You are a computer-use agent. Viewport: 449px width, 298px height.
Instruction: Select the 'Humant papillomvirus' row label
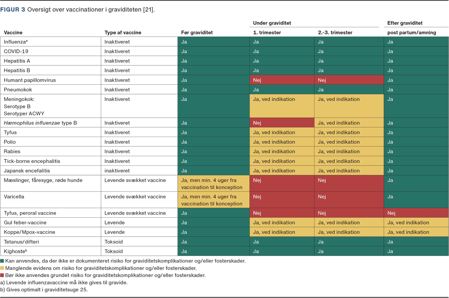30,80
